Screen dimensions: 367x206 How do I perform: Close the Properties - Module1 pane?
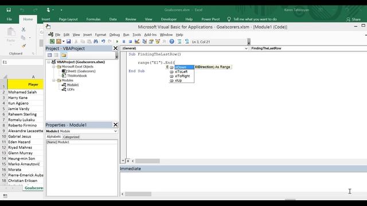point(115,125)
